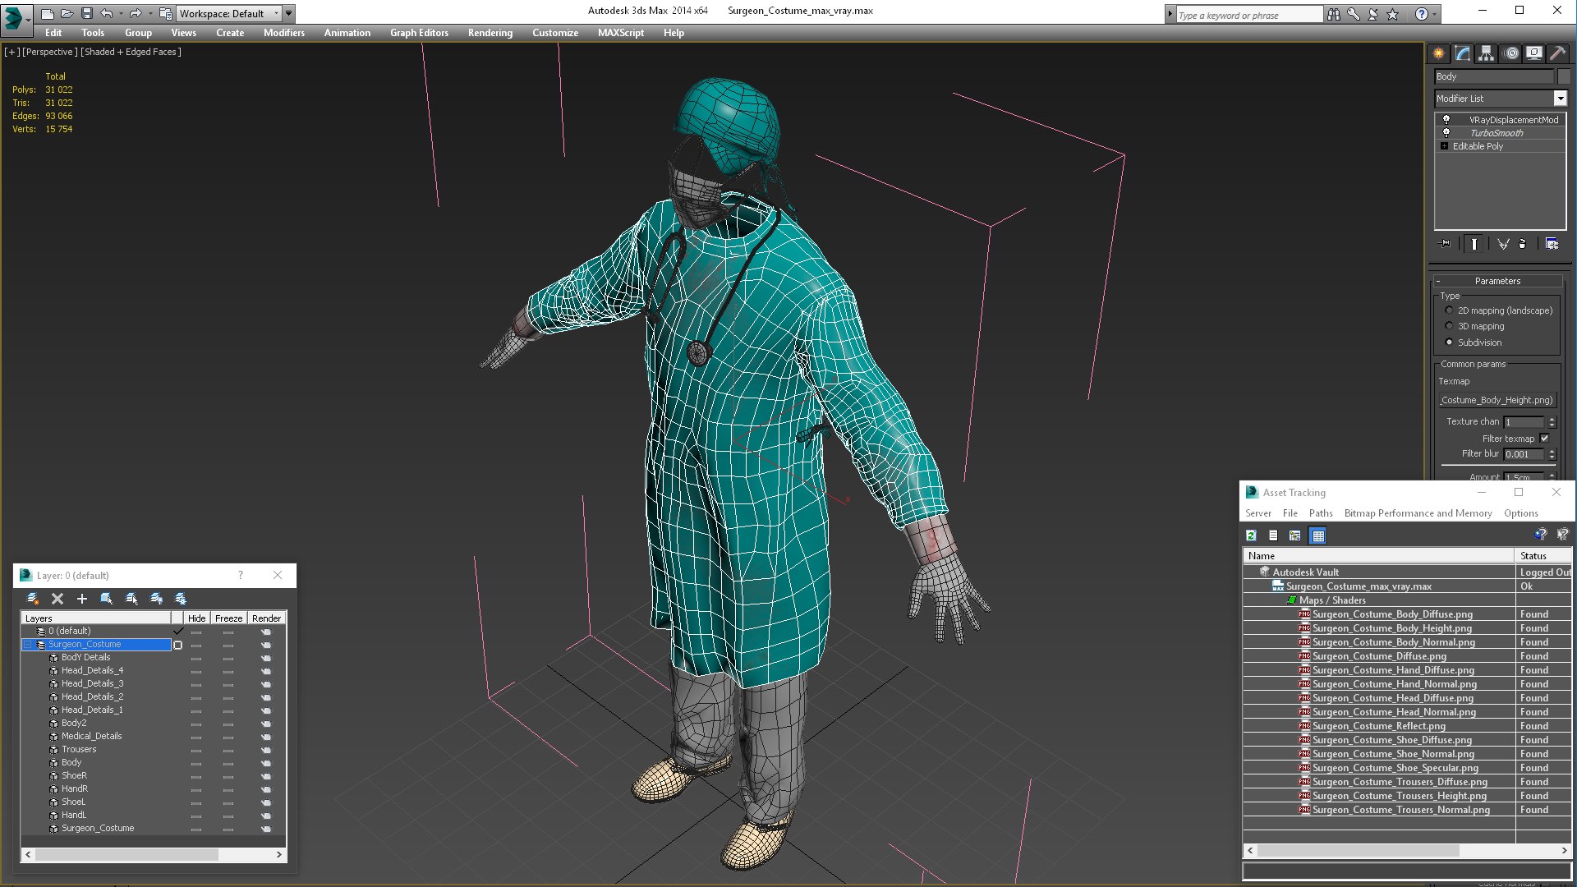Open the Utilities hammer panel tab
The width and height of the screenshot is (1577, 887).
[1558, 53]
